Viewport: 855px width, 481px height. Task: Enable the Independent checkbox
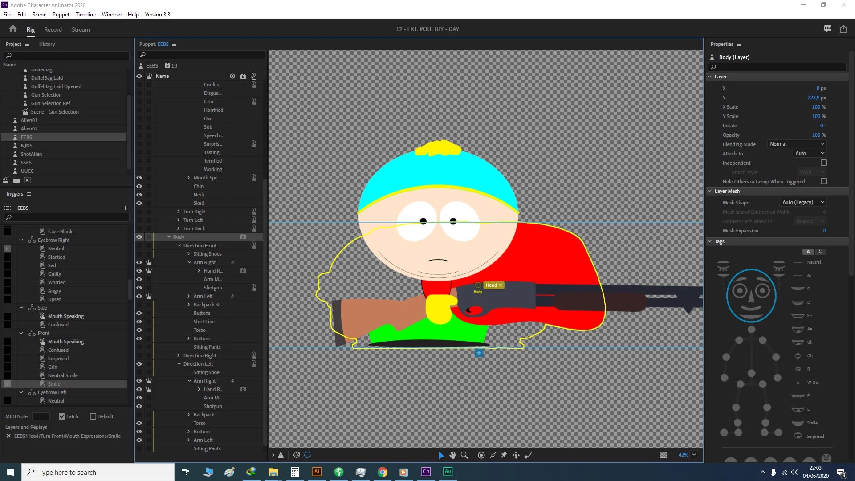pos(823,163)
